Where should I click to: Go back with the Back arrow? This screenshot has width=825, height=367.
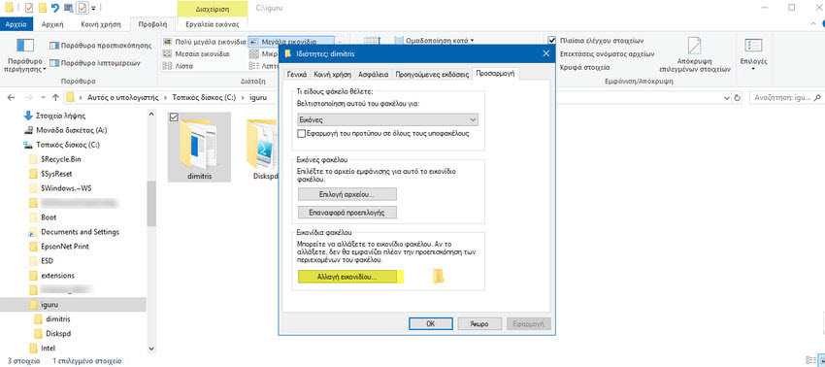pyautogui.click(x=12, y=98)
